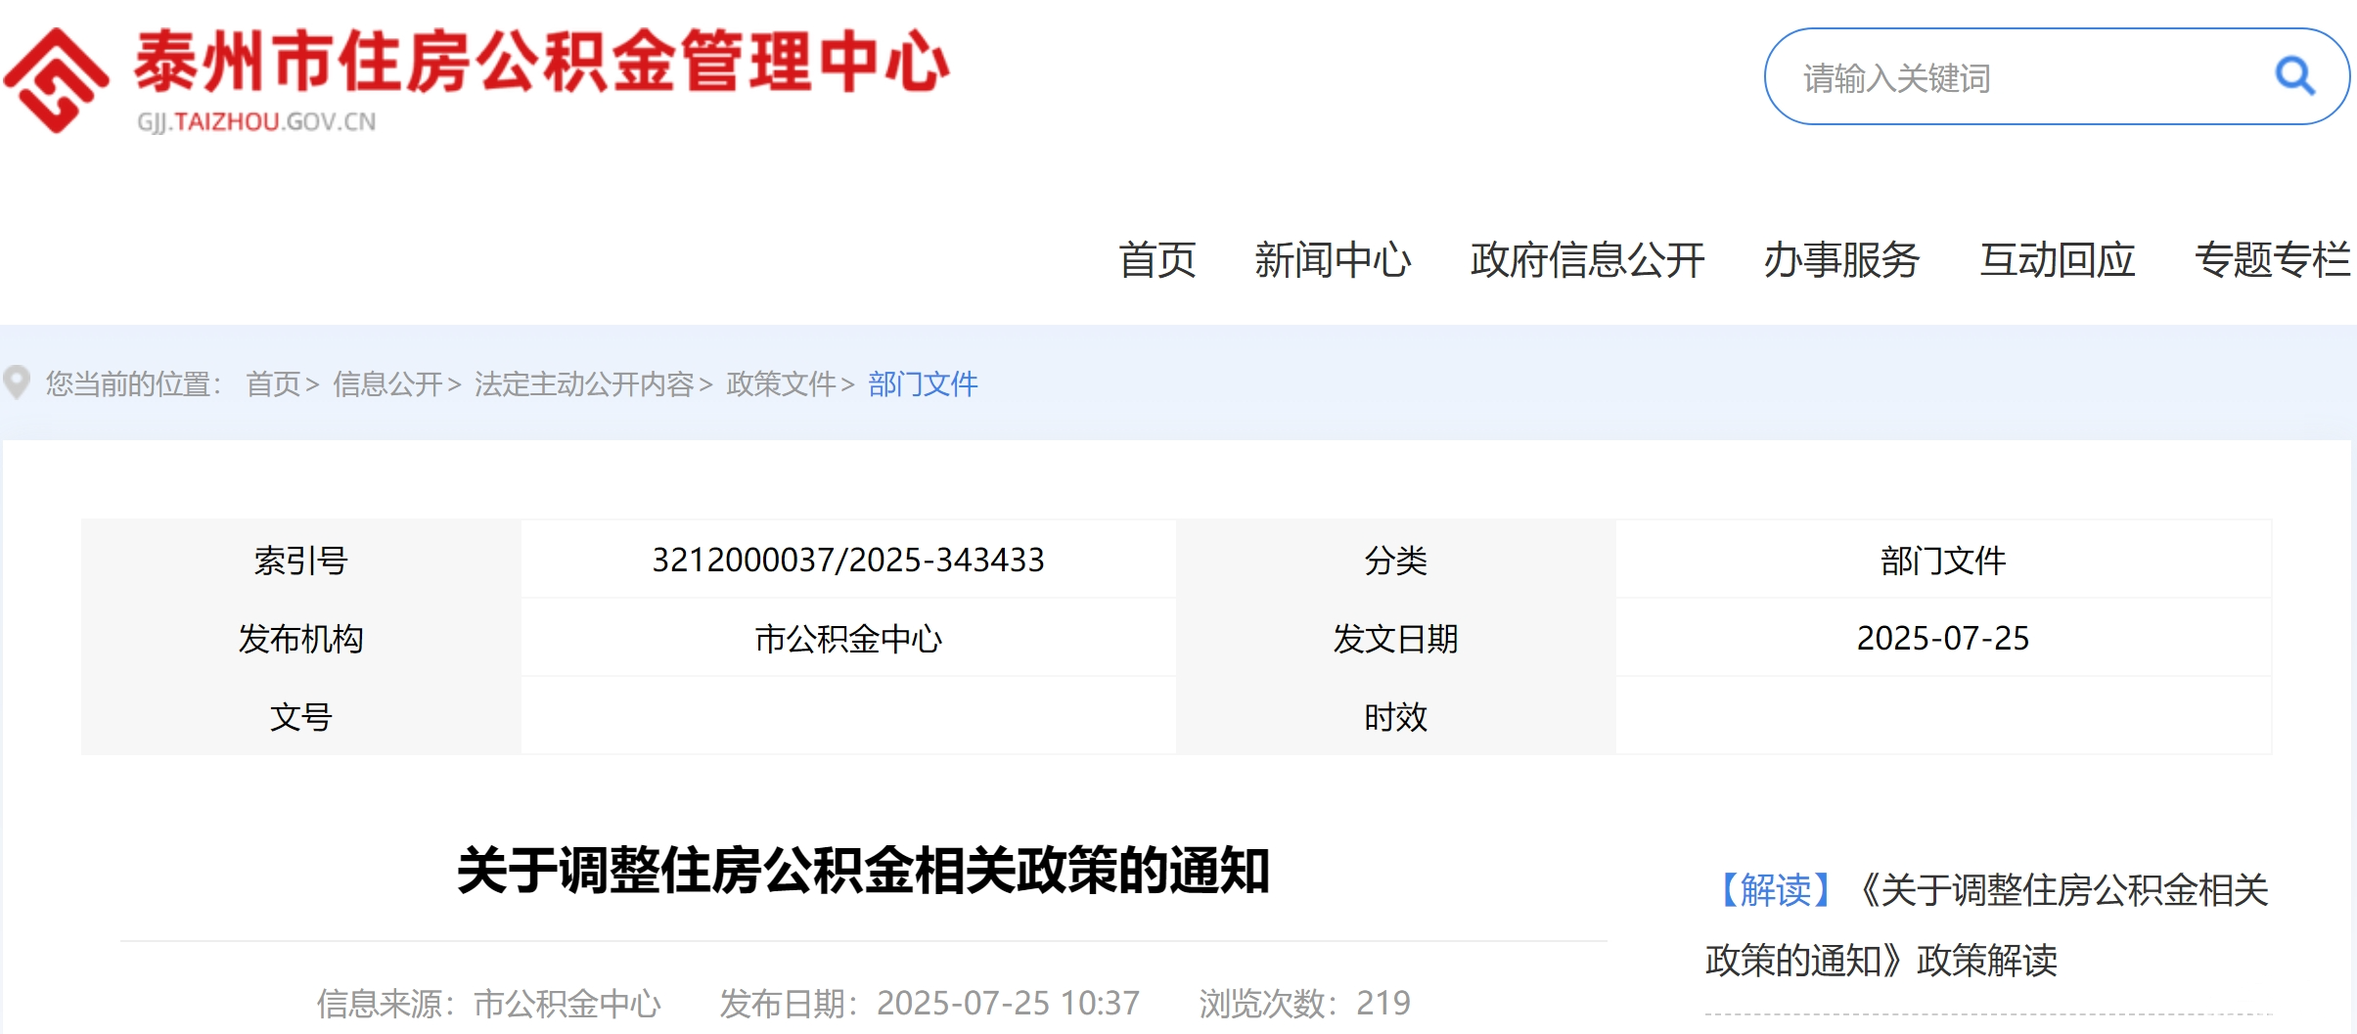The image size is (2357, 1034).
Task: Click the 发文日期 table label
Action: click(1395, 638)
